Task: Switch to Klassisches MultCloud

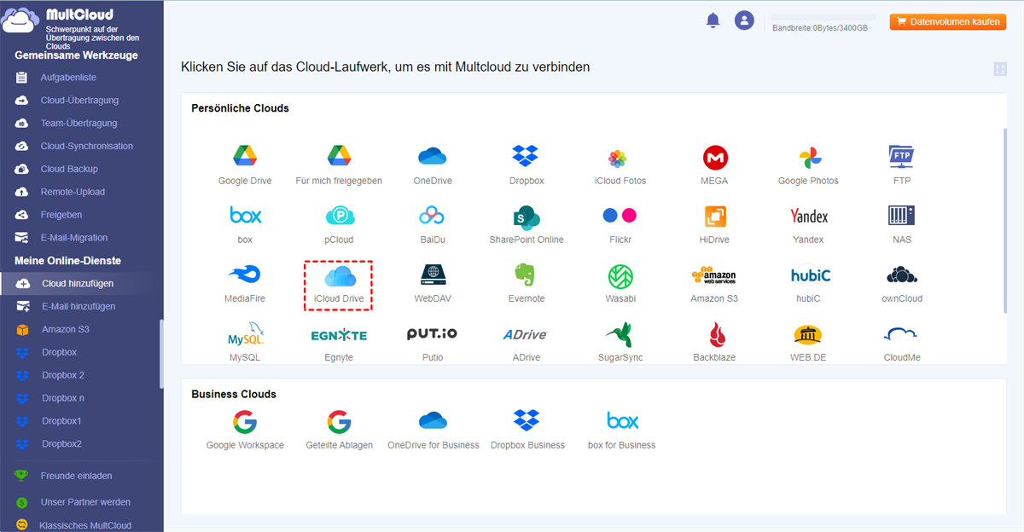Action: 85,526
